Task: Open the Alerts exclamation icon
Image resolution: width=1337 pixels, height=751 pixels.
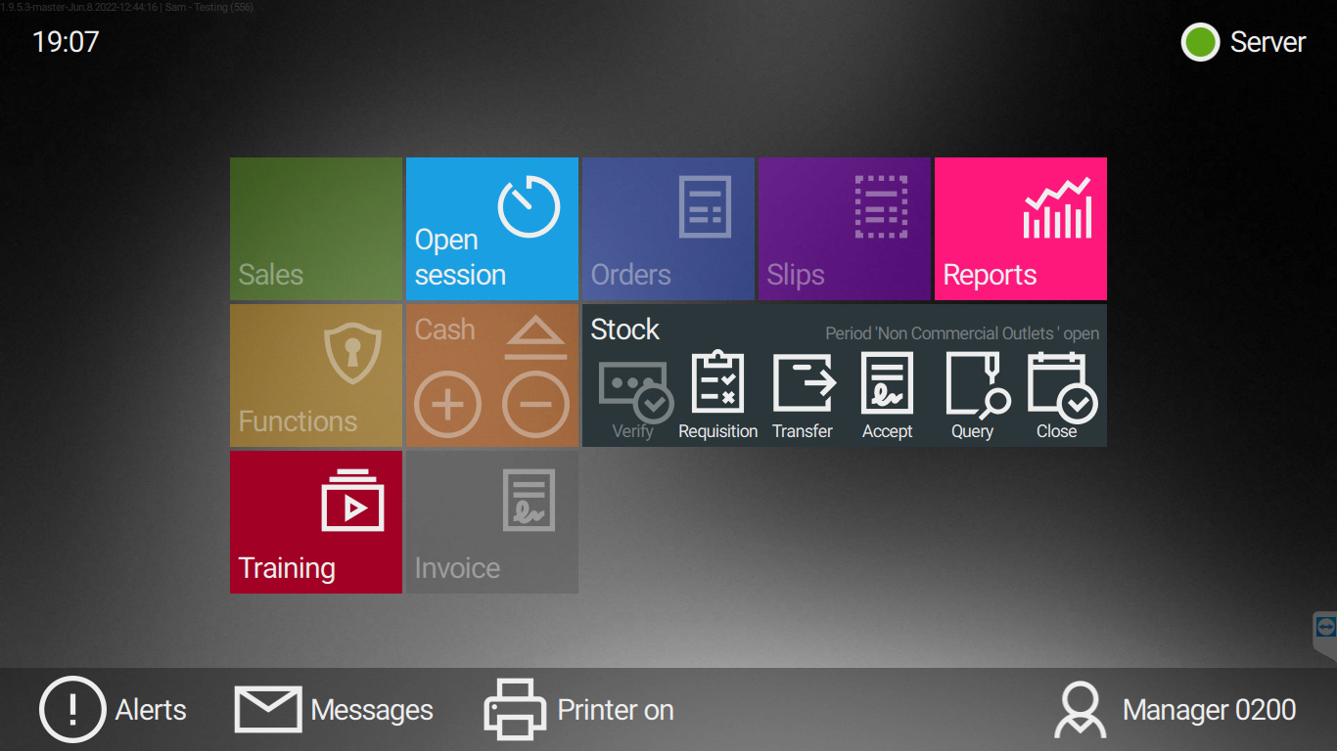Action: (x=72, y=710)
